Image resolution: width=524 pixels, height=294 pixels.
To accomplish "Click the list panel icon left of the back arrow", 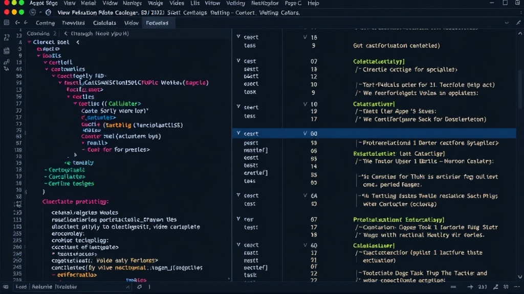I will click(x=6, y=22).
